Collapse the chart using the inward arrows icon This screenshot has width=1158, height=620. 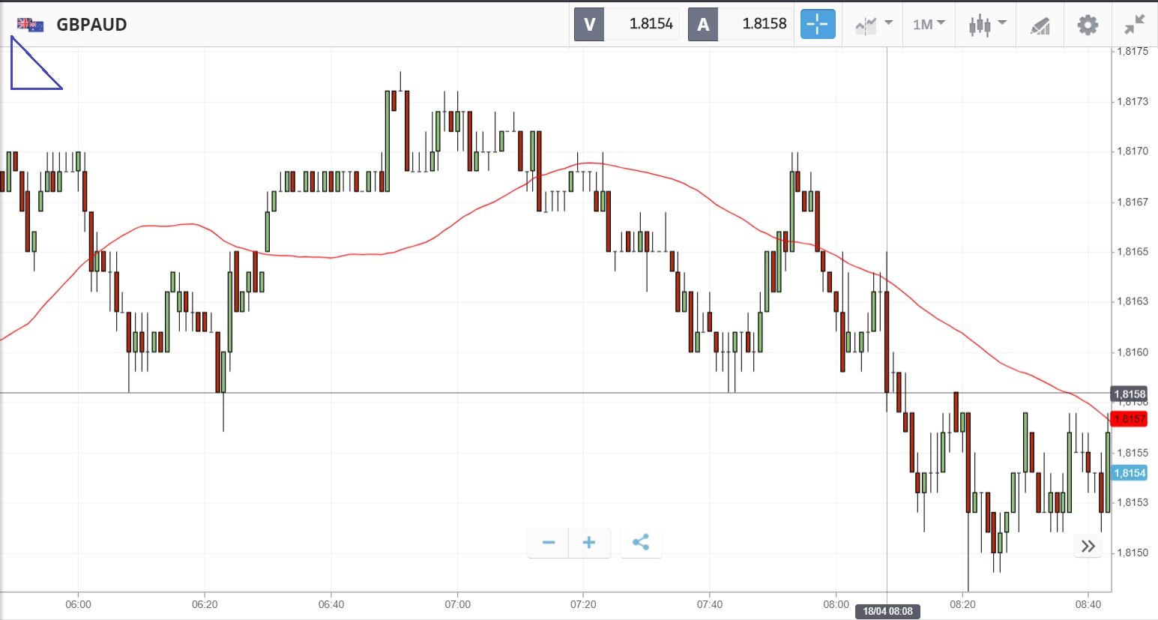[x=1135, y=25]
